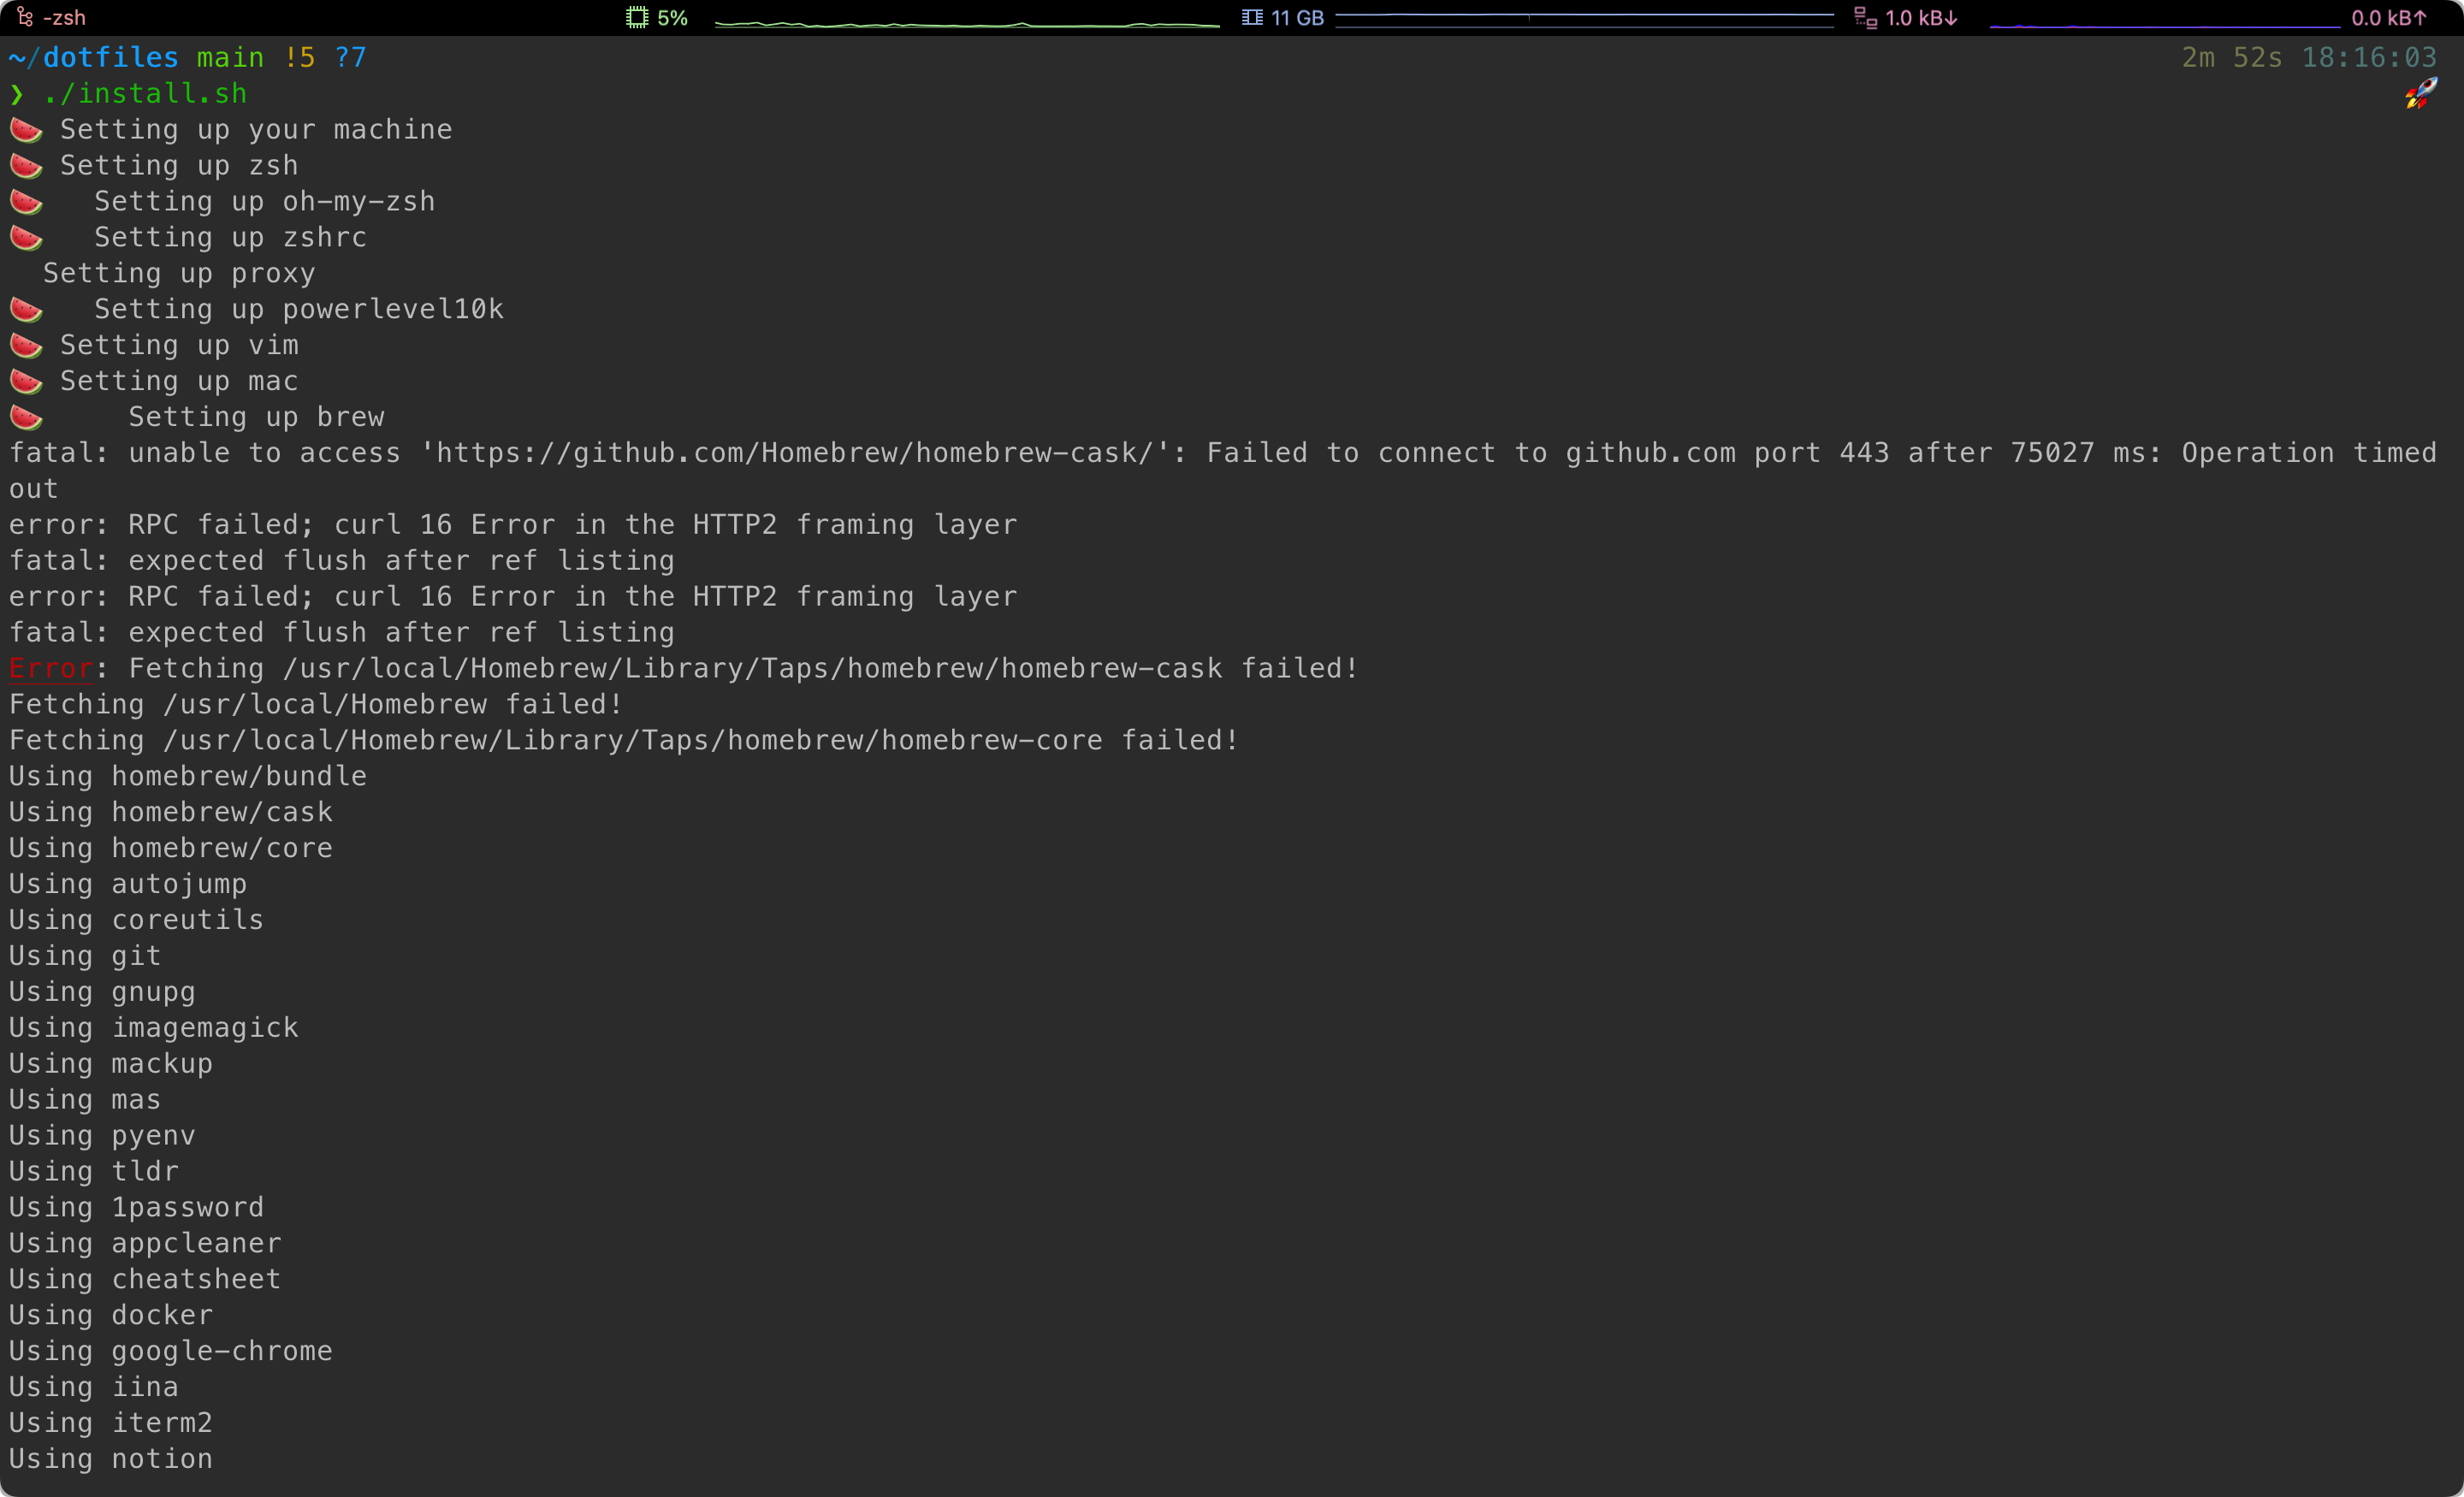
Task: Click the 'Using google-chrome' output line
Action: 171,1351
